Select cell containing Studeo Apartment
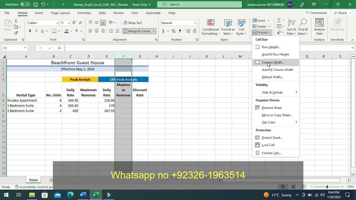This screenshot has height=200, width=356. click(26, 101)
